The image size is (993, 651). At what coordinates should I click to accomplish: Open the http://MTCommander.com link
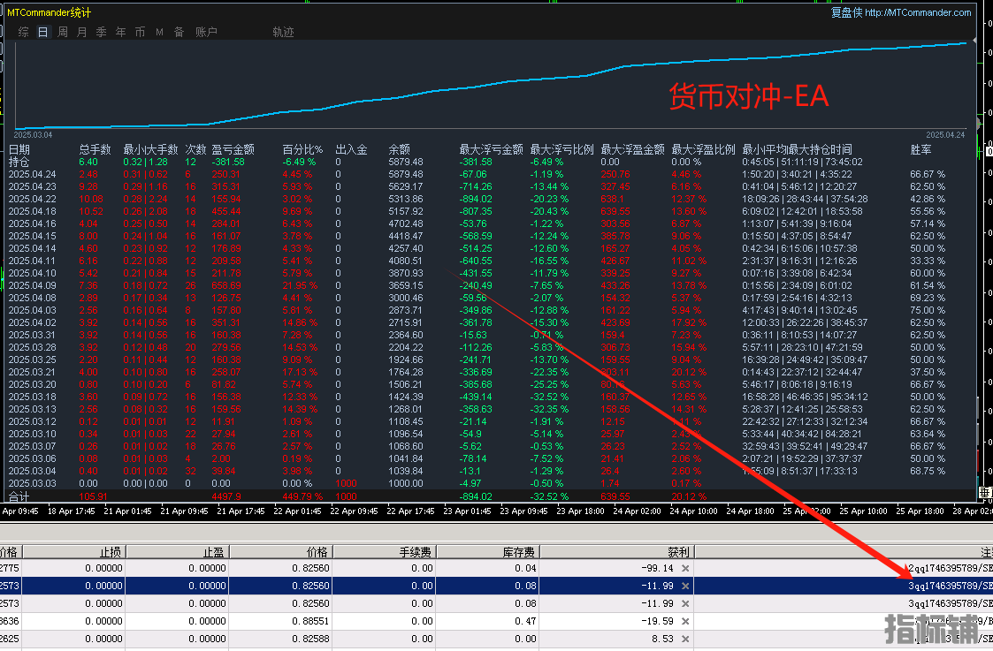(x=918, y=12)
